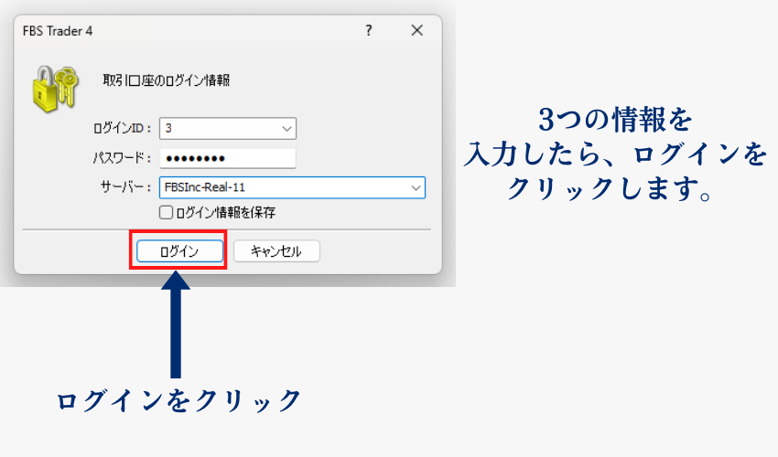Viewport: 778px width, 457px height.
Task: Close the FBS Trader 4 dialog
Action: tap(416, 31)
